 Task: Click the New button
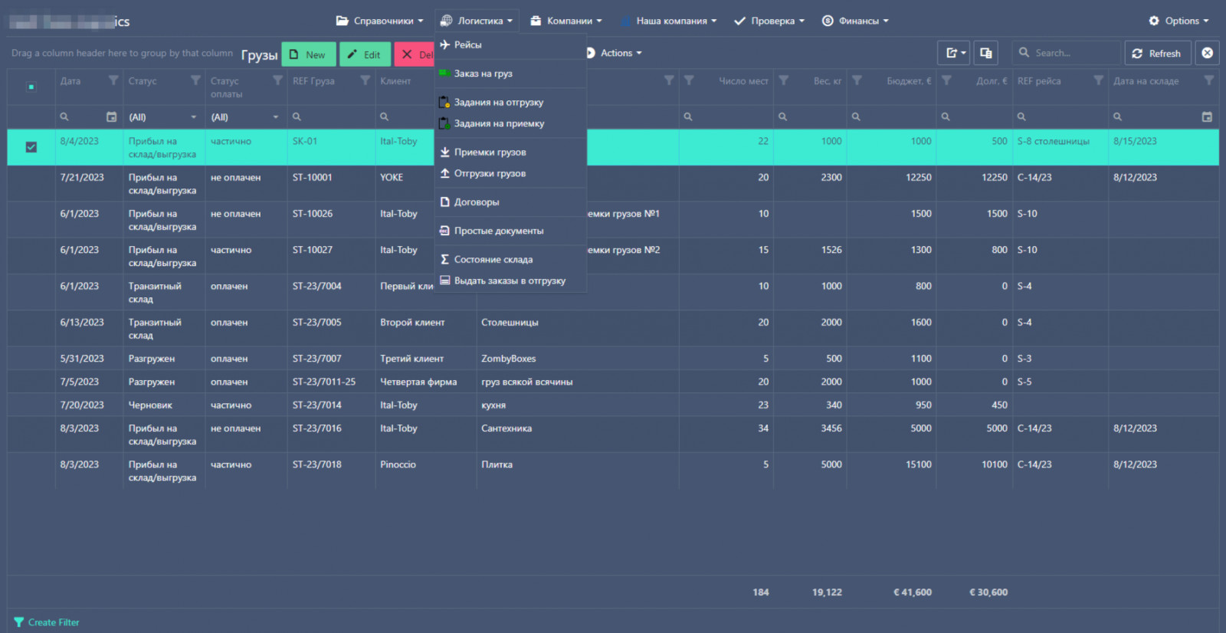click(x=309, y=54)
